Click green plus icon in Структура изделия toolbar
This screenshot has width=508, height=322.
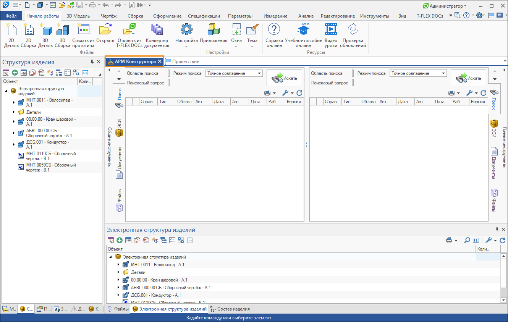pos(15,73)
